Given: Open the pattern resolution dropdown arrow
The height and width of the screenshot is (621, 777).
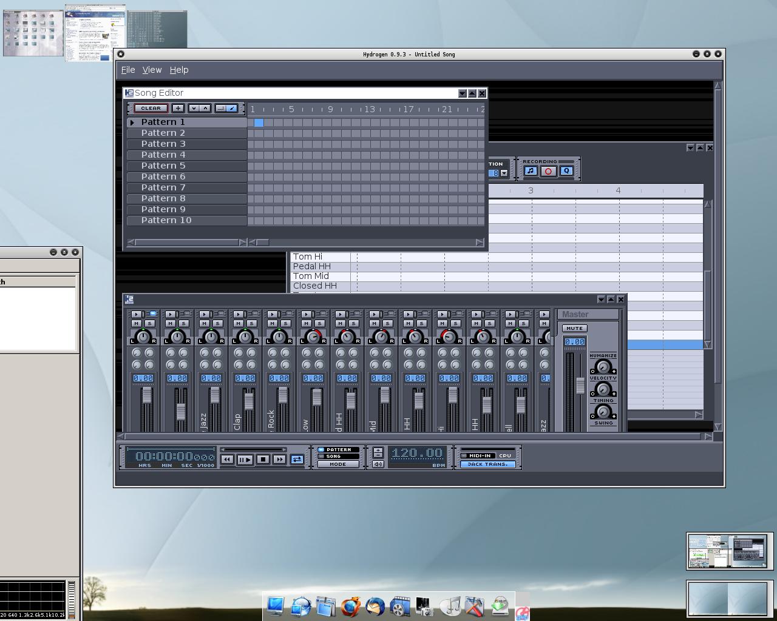Looking at the screenshot, I should [x=504, y=173].
